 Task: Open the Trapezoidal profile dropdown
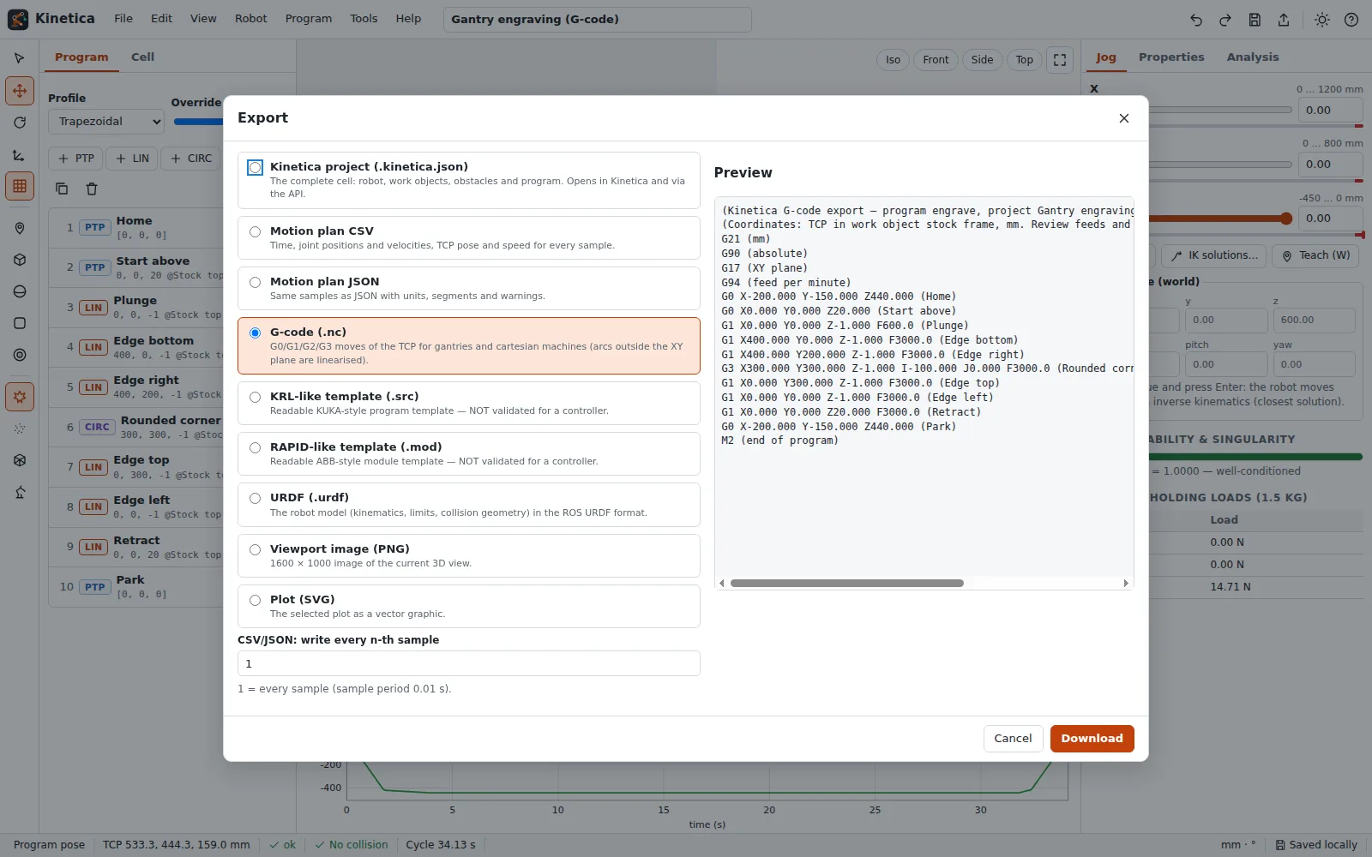(x=106, y=122)
